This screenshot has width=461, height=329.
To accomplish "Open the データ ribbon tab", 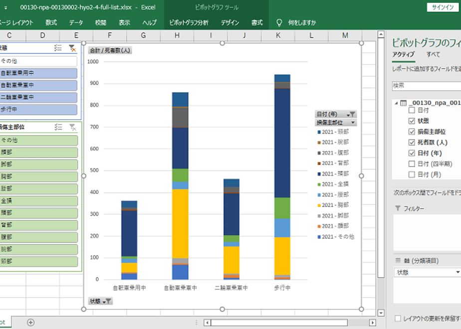I will (x=76, y=22).
